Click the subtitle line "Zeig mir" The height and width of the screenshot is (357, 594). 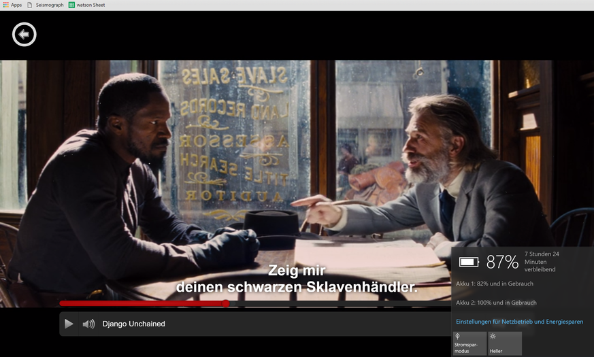[297, 271]
